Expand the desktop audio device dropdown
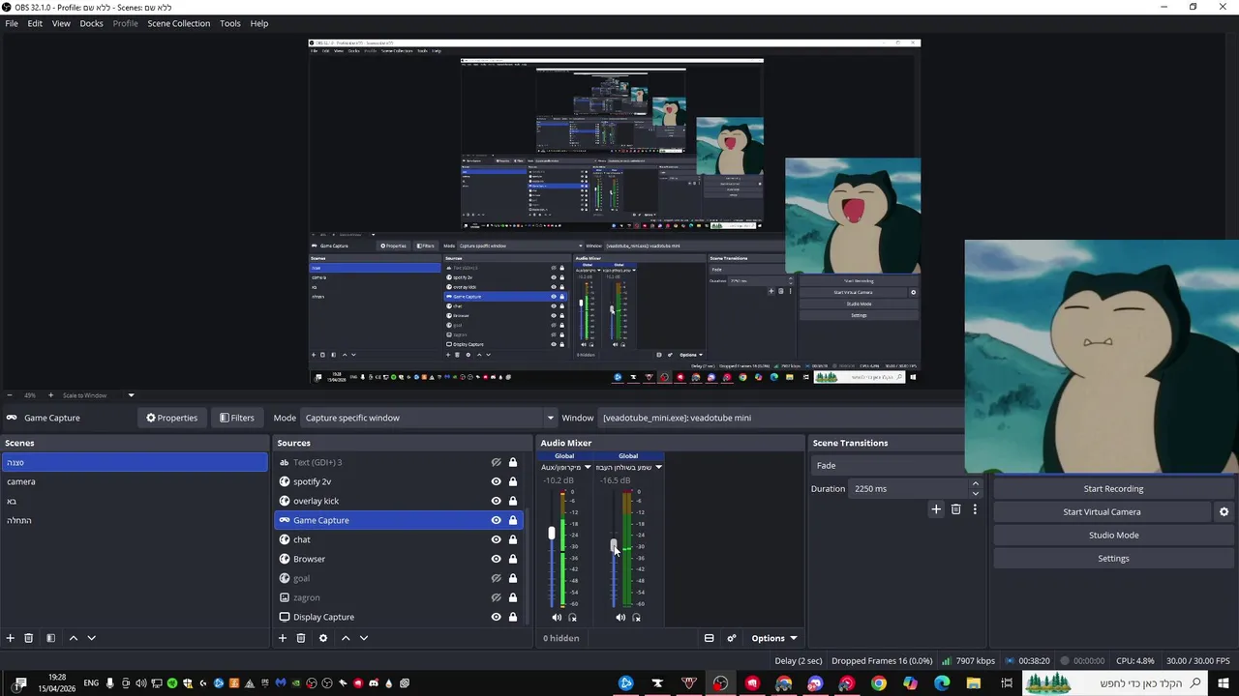The width and height of the screenshot is (1239, 696). click(x=658, y=467)
